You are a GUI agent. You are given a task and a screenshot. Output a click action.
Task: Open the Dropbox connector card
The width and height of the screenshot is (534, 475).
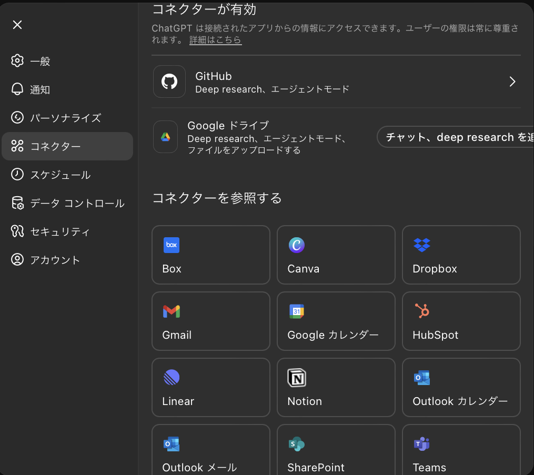(x=461, y=255)
